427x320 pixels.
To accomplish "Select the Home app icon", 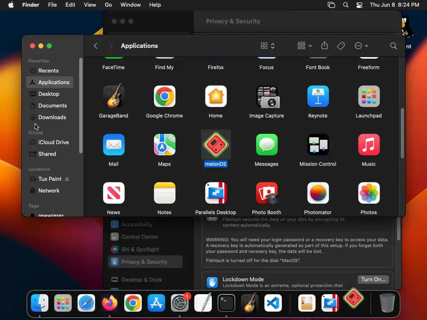I will tap(216, 96).
